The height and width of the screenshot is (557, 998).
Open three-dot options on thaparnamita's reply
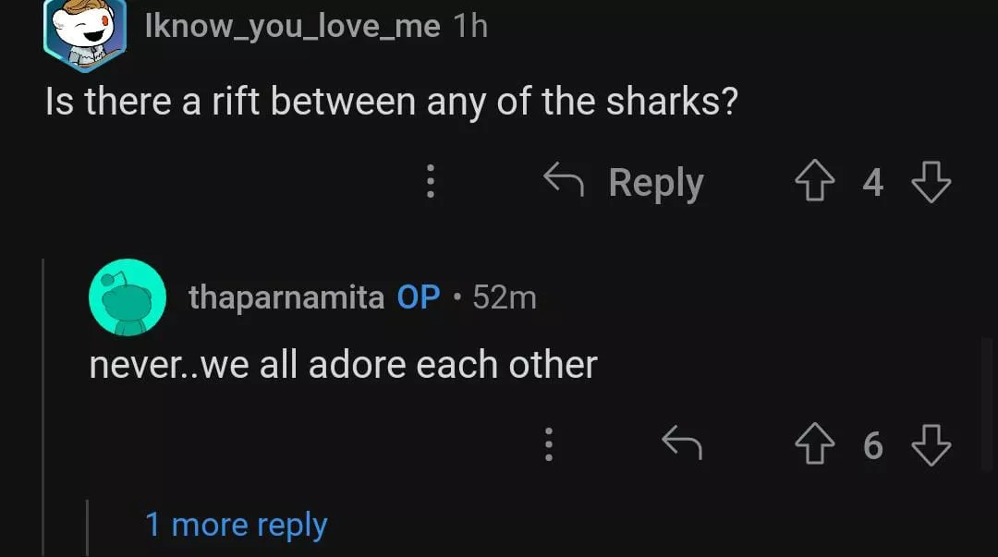[x=548, y=445]
